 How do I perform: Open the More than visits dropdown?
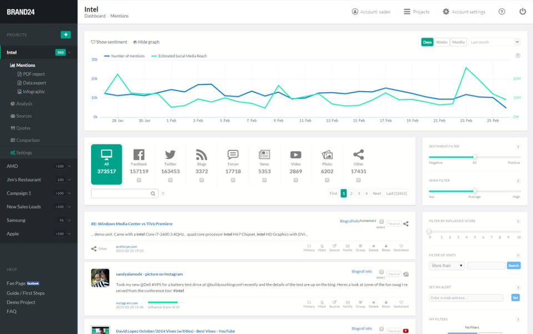pyautogui.click(x=447, y=266)
